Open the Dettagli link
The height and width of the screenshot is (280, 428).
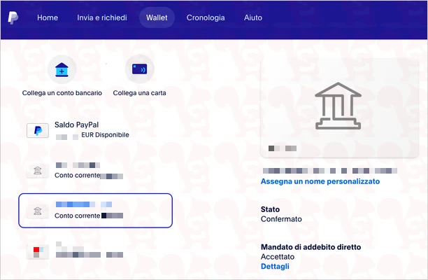pyautogui.click(x=275, y=266)
